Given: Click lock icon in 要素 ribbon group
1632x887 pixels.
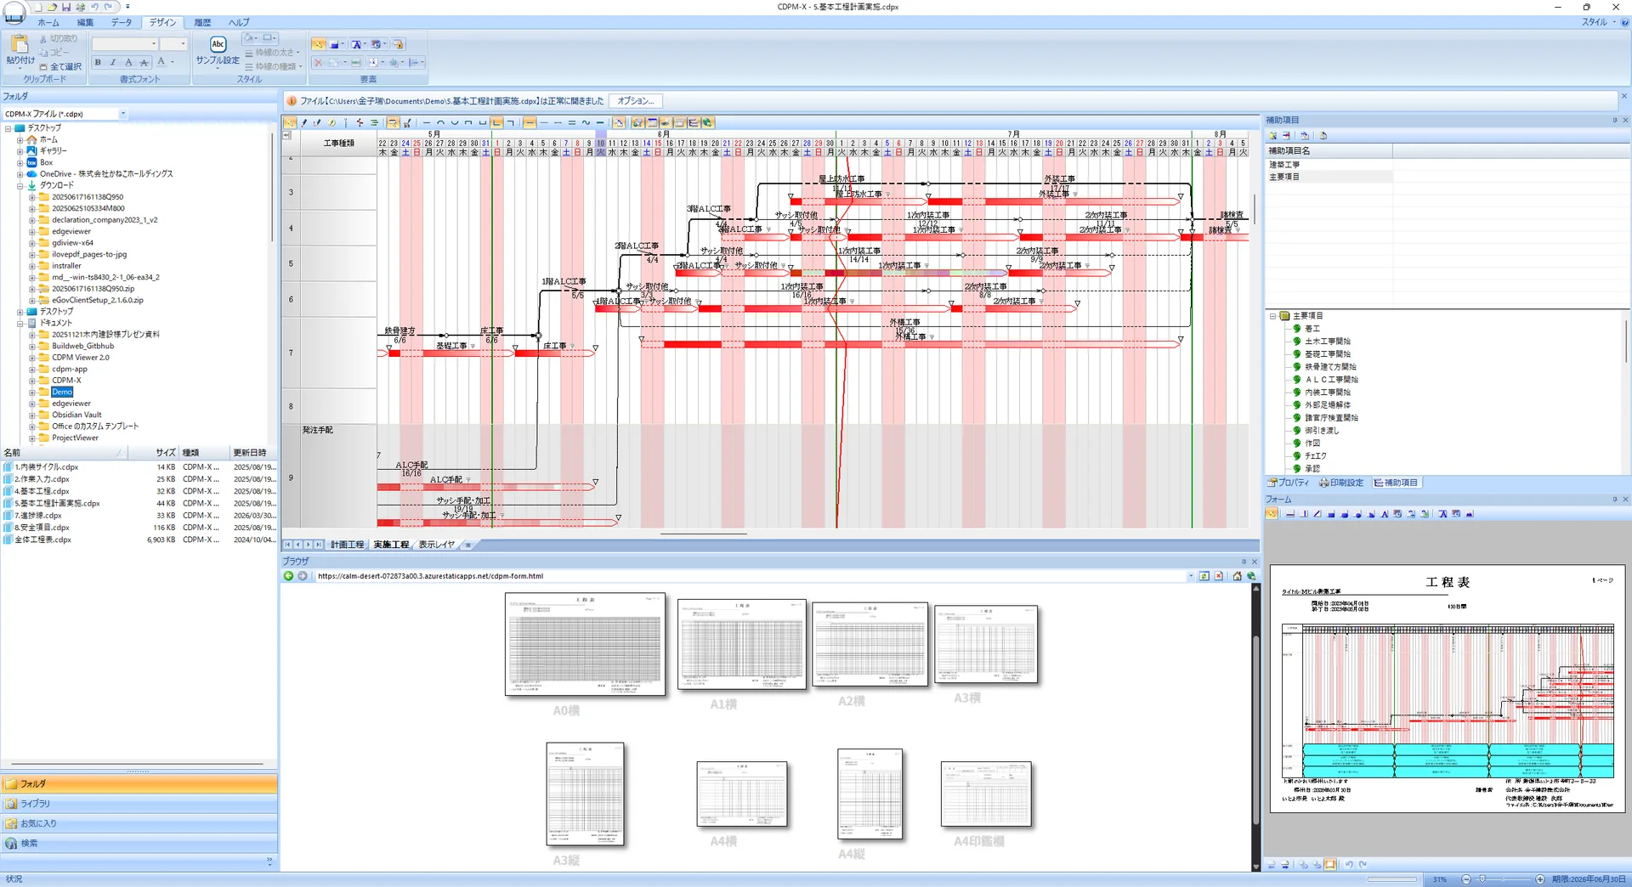Looking at the screenshot, I should tap(398, 44).
